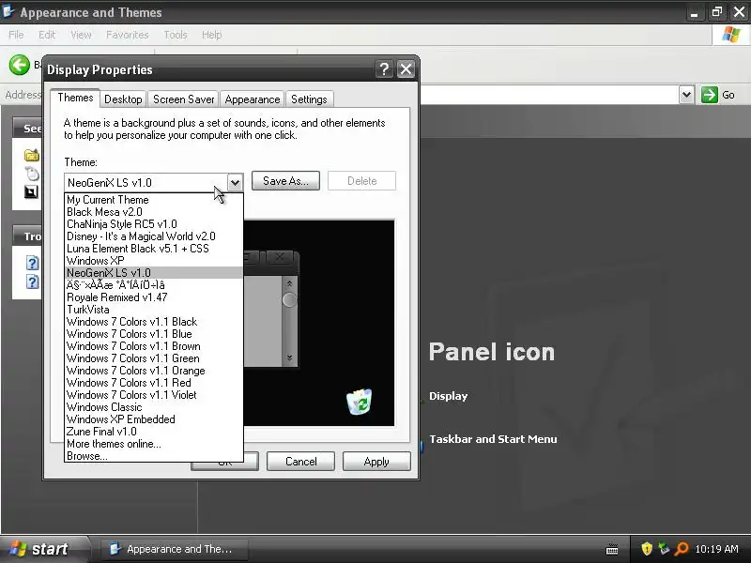Select Zune Final v1.0 theme
Screen dimensions: 751x563
[153, 432]
